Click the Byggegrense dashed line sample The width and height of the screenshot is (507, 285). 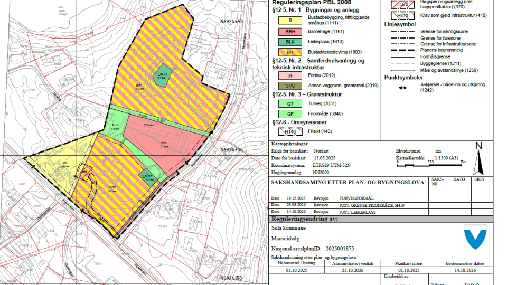click(x=402, y=64)
